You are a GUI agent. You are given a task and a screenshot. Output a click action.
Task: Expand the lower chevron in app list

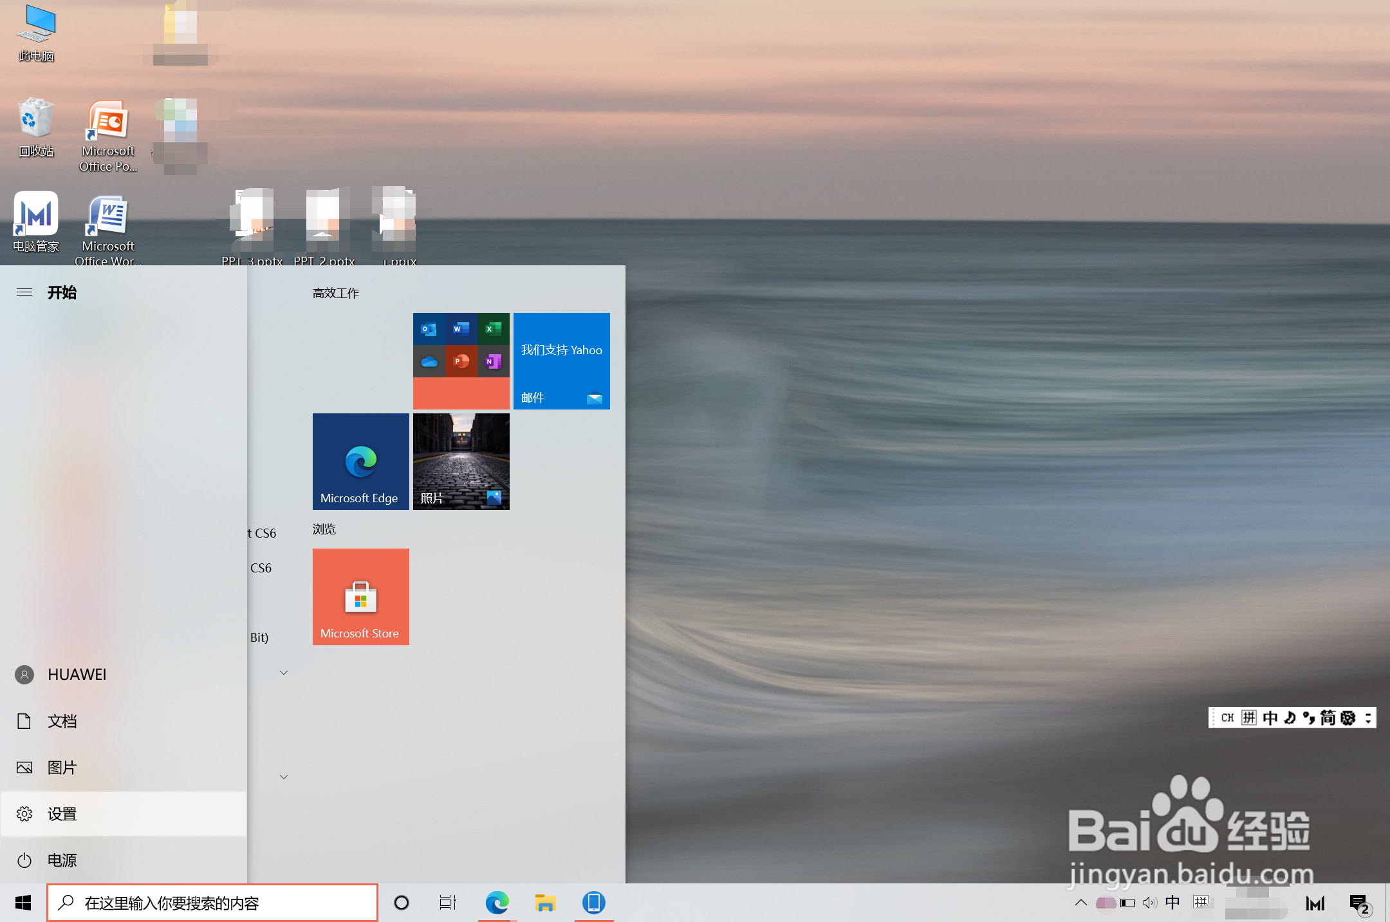tap(284, 777)
